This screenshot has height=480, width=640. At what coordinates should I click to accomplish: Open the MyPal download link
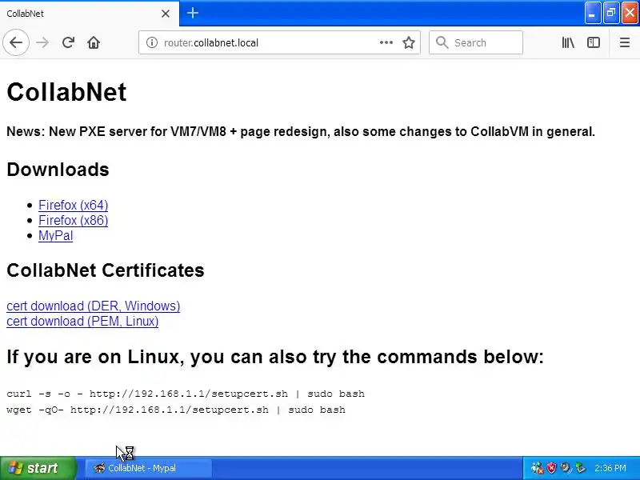55,235
